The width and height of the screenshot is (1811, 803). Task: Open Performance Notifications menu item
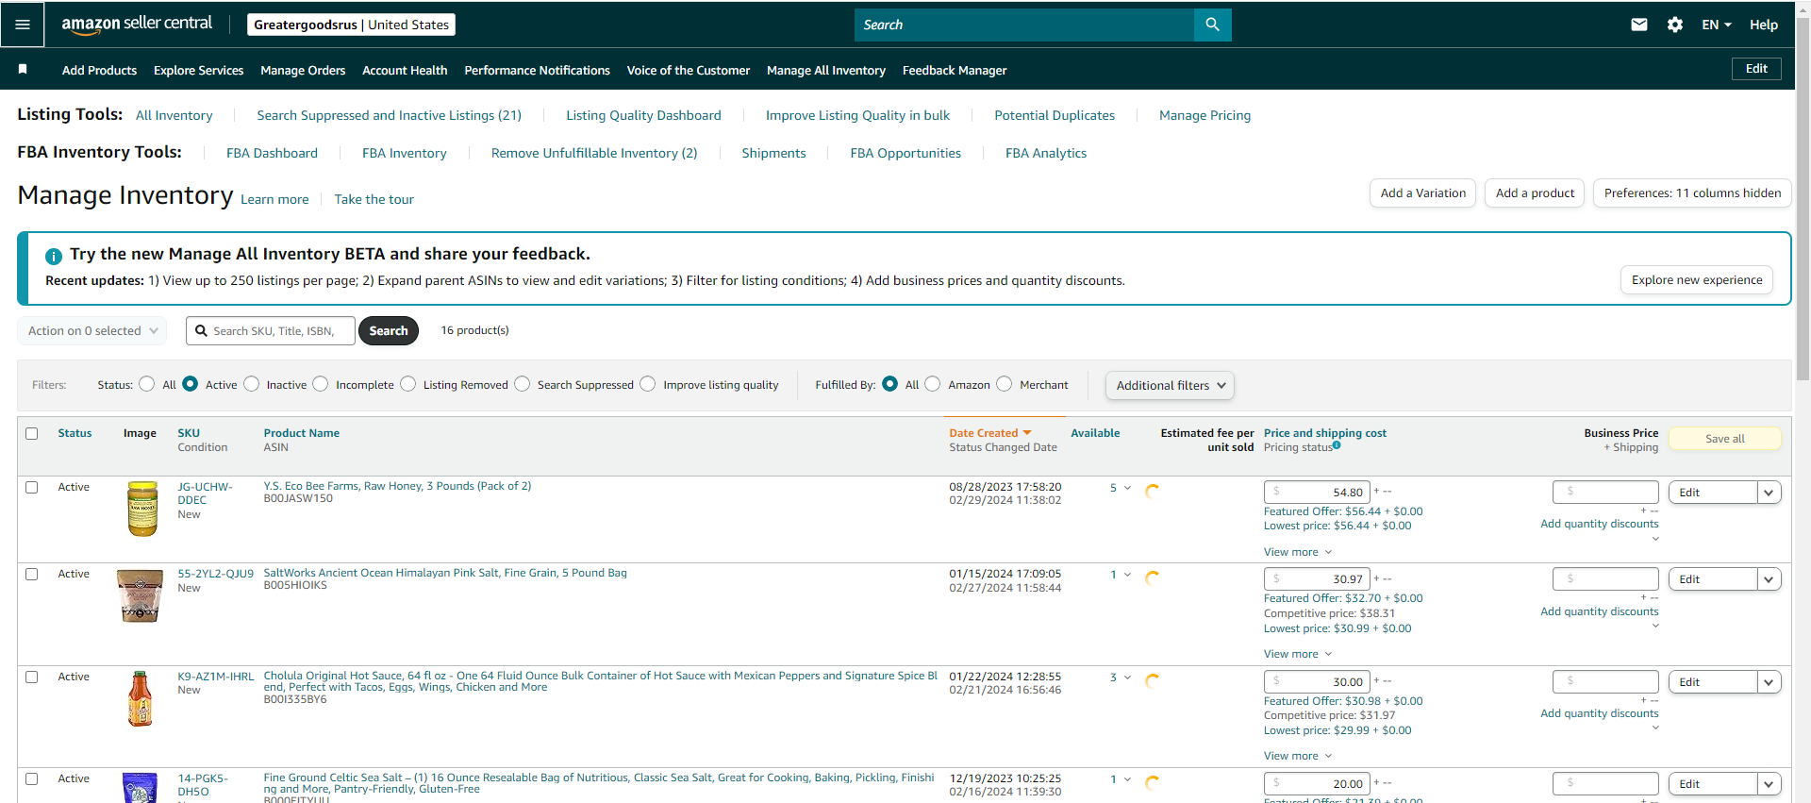[537, 70]
